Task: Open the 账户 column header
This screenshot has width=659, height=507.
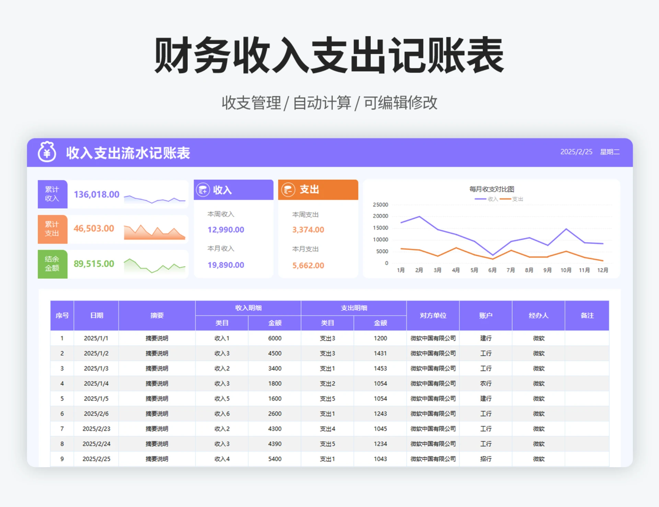Action: click(486, 315)
